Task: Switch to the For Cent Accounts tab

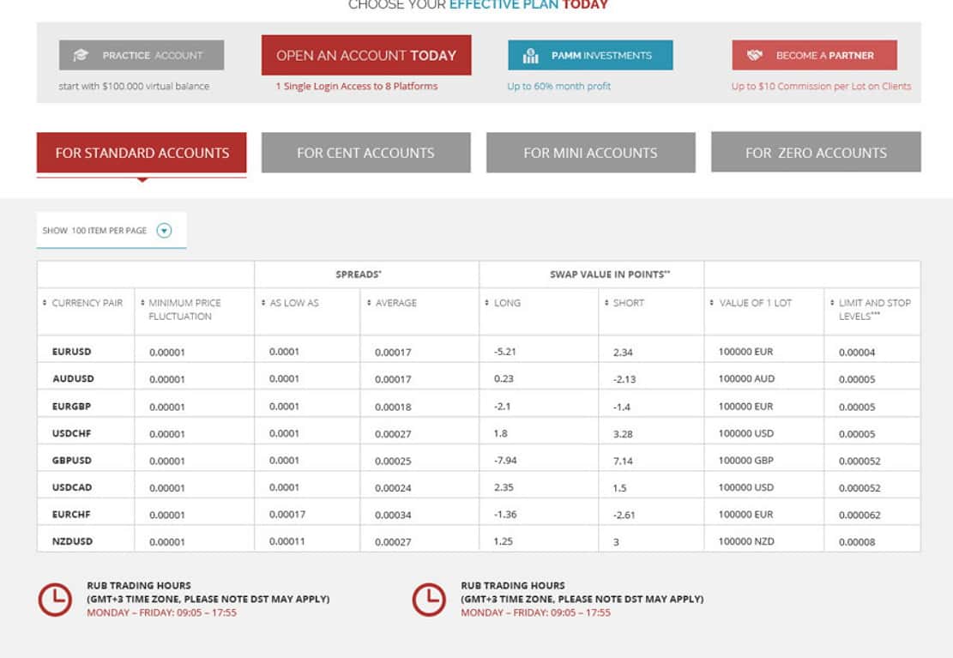Action: (366, 153)
